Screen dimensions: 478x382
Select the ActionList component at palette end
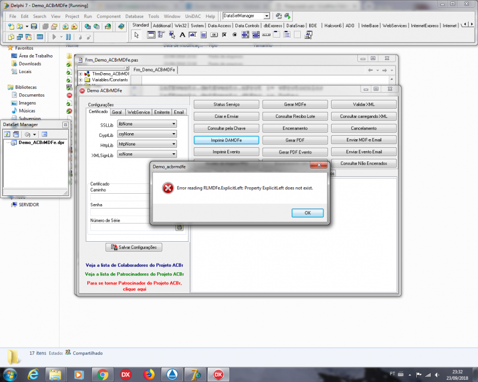point(308,35)
